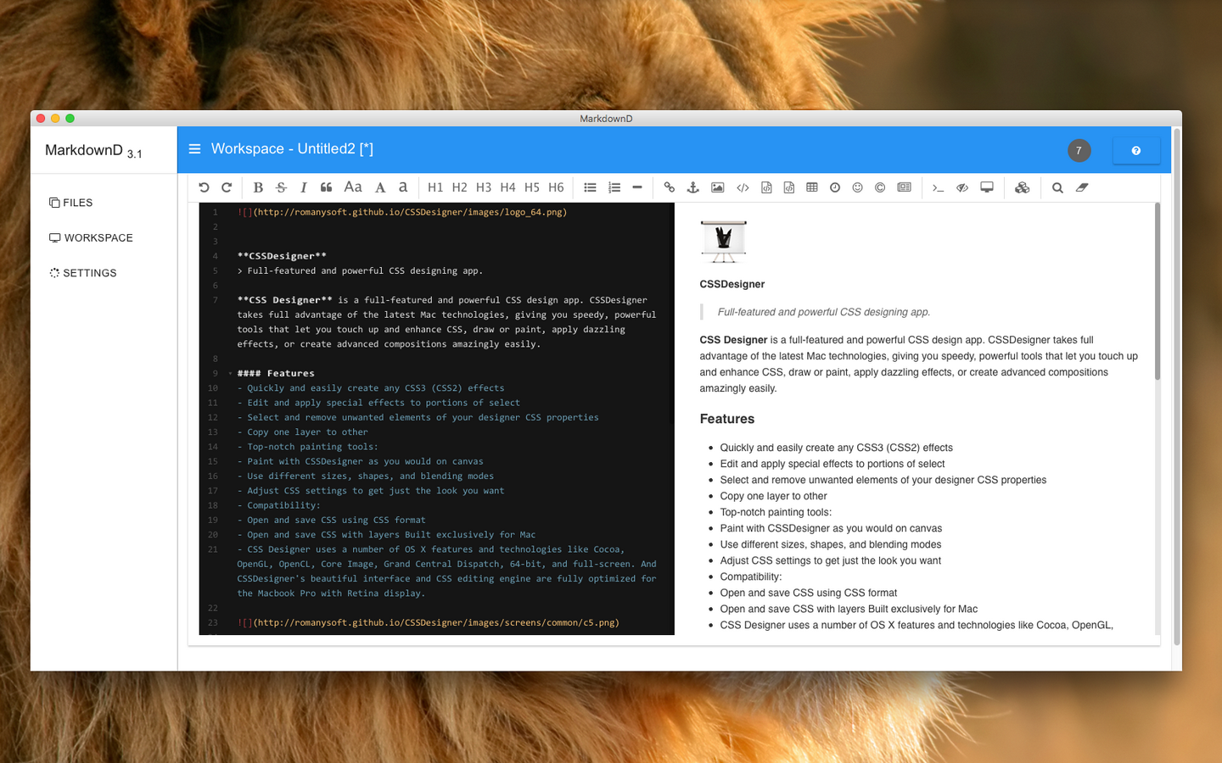Insert a table
Screen dimensions: 1222x763
[x=812, y=187]
